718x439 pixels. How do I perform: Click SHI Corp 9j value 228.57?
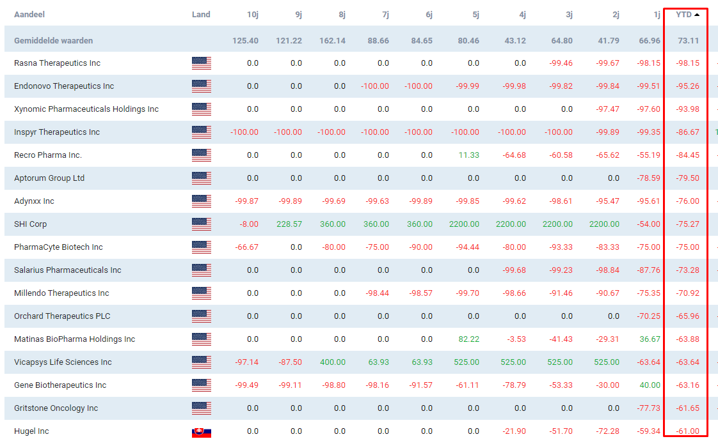point(289,224)
